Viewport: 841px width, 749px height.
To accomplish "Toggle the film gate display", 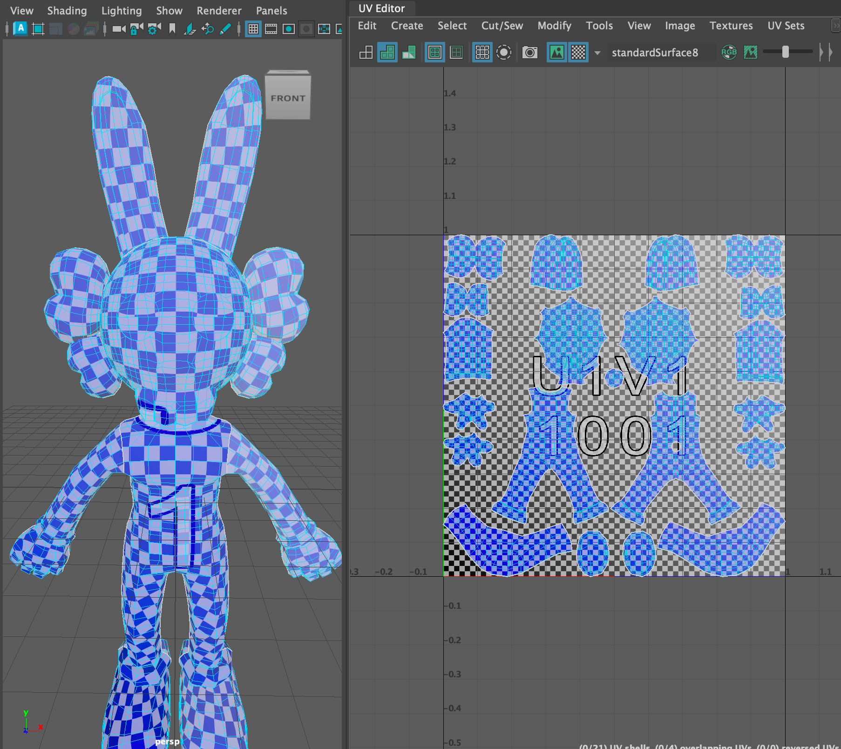I will click(x=271, y=29).
